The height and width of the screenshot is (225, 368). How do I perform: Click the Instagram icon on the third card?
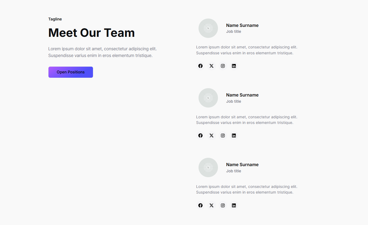223,205
